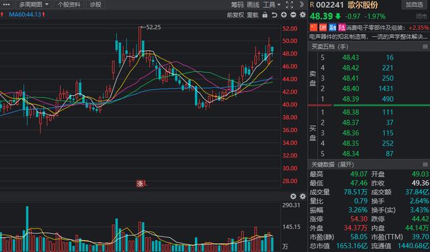Open the 工具 dropdown menu
Image resolution: width=430 pixels, height=252 pixels.
coord(271,5)
